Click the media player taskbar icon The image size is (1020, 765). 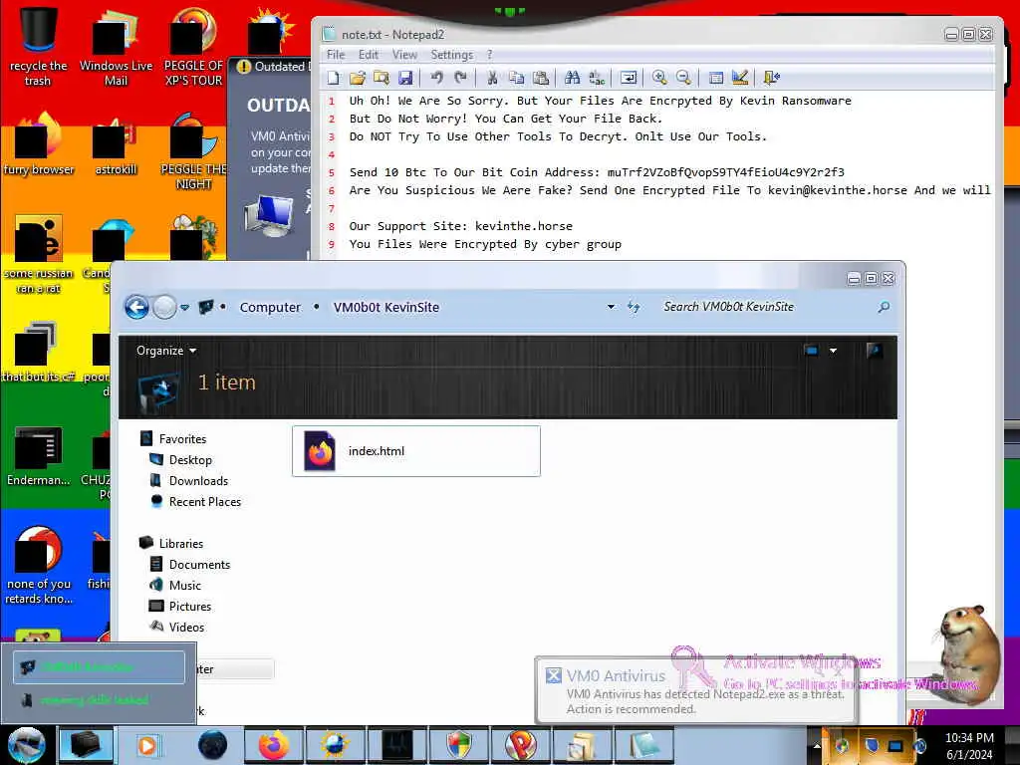pos(147,745)
